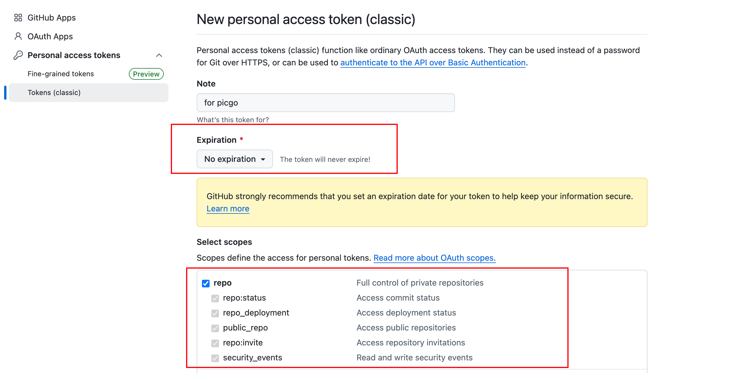Toggle the repo:invite checkbox
The width and height of the screenshot is (752, 373).
pos(215,343)
